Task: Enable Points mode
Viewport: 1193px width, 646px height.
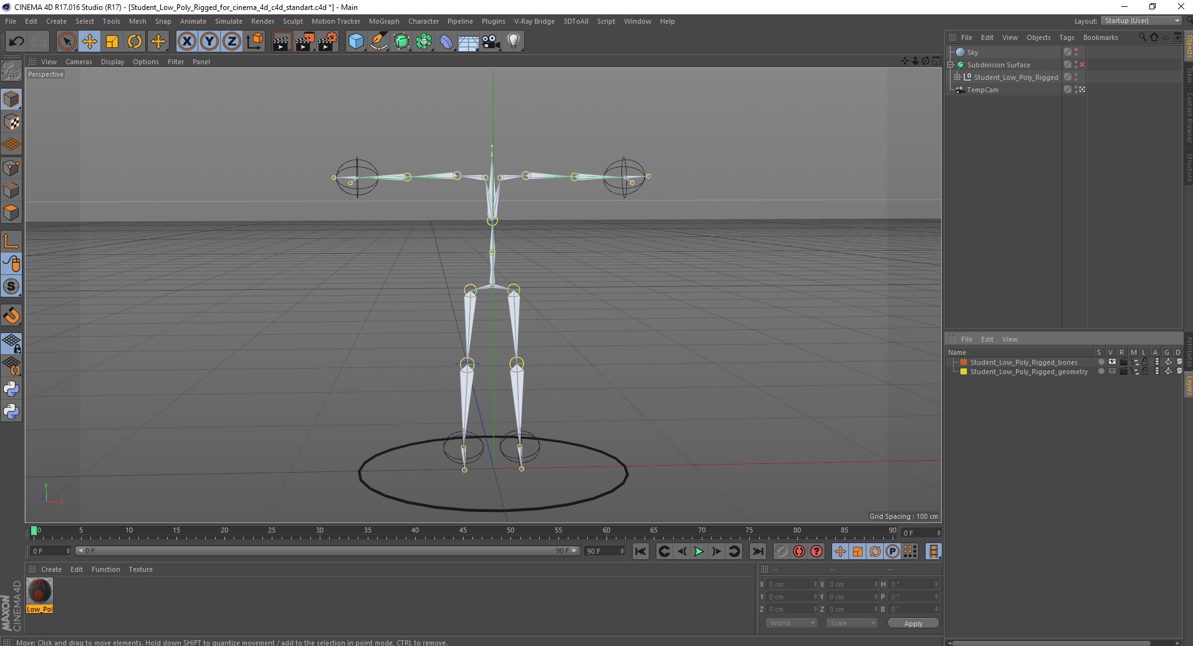Action: click(11, 168)
